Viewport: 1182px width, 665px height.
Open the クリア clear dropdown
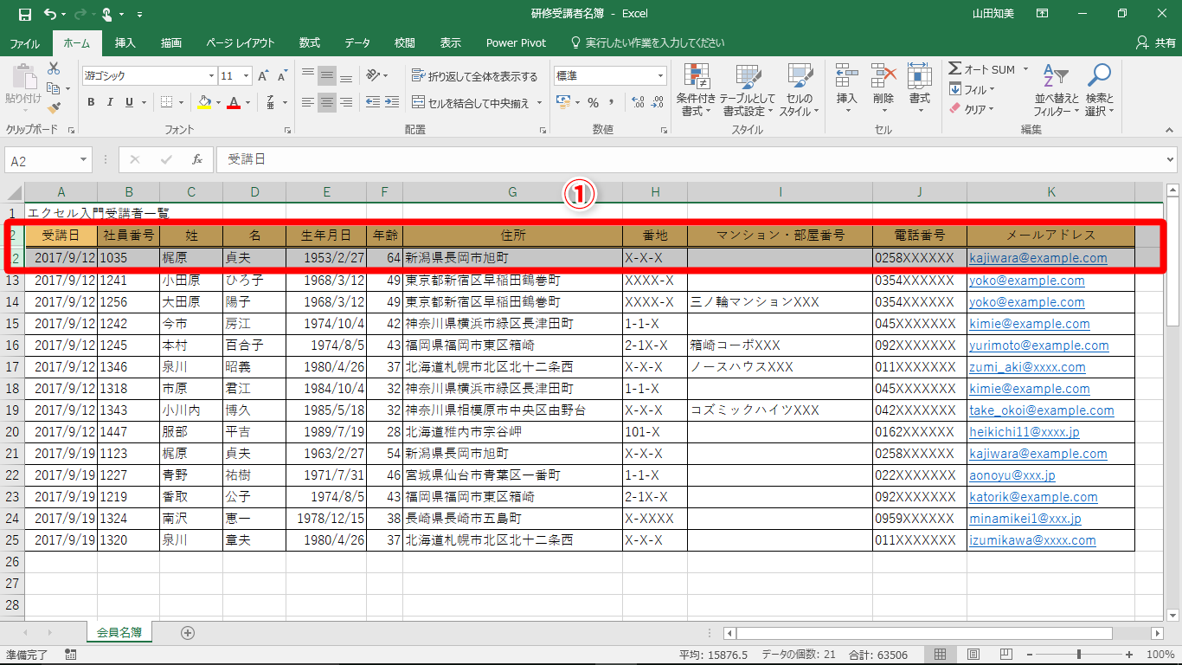[972, 109]
